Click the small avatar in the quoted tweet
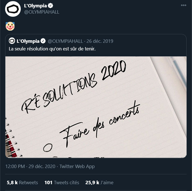The image size is (192, 191). tap(12, 41)
